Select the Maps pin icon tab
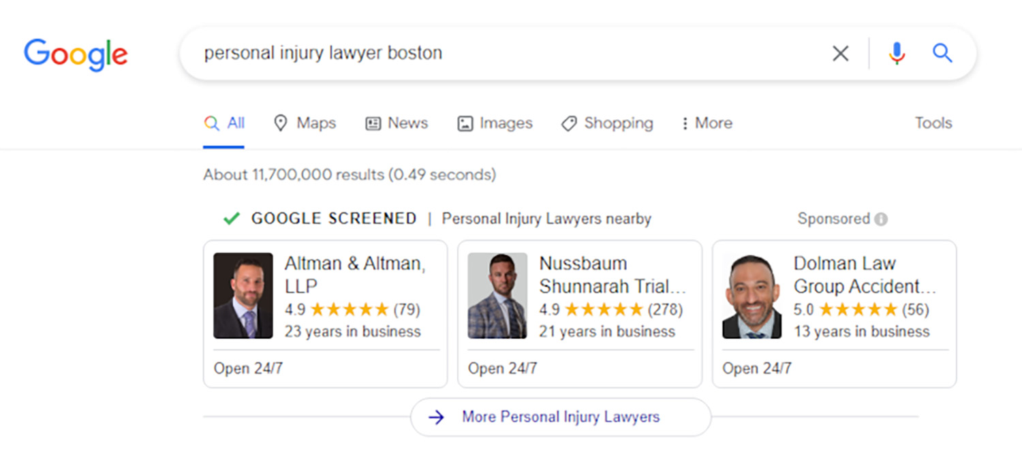 coord(281,123)
